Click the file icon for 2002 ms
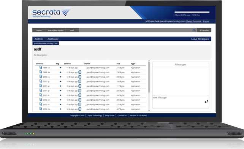This screenshot has height=149, width=244. pyautogui.click(x=41, y=109)
